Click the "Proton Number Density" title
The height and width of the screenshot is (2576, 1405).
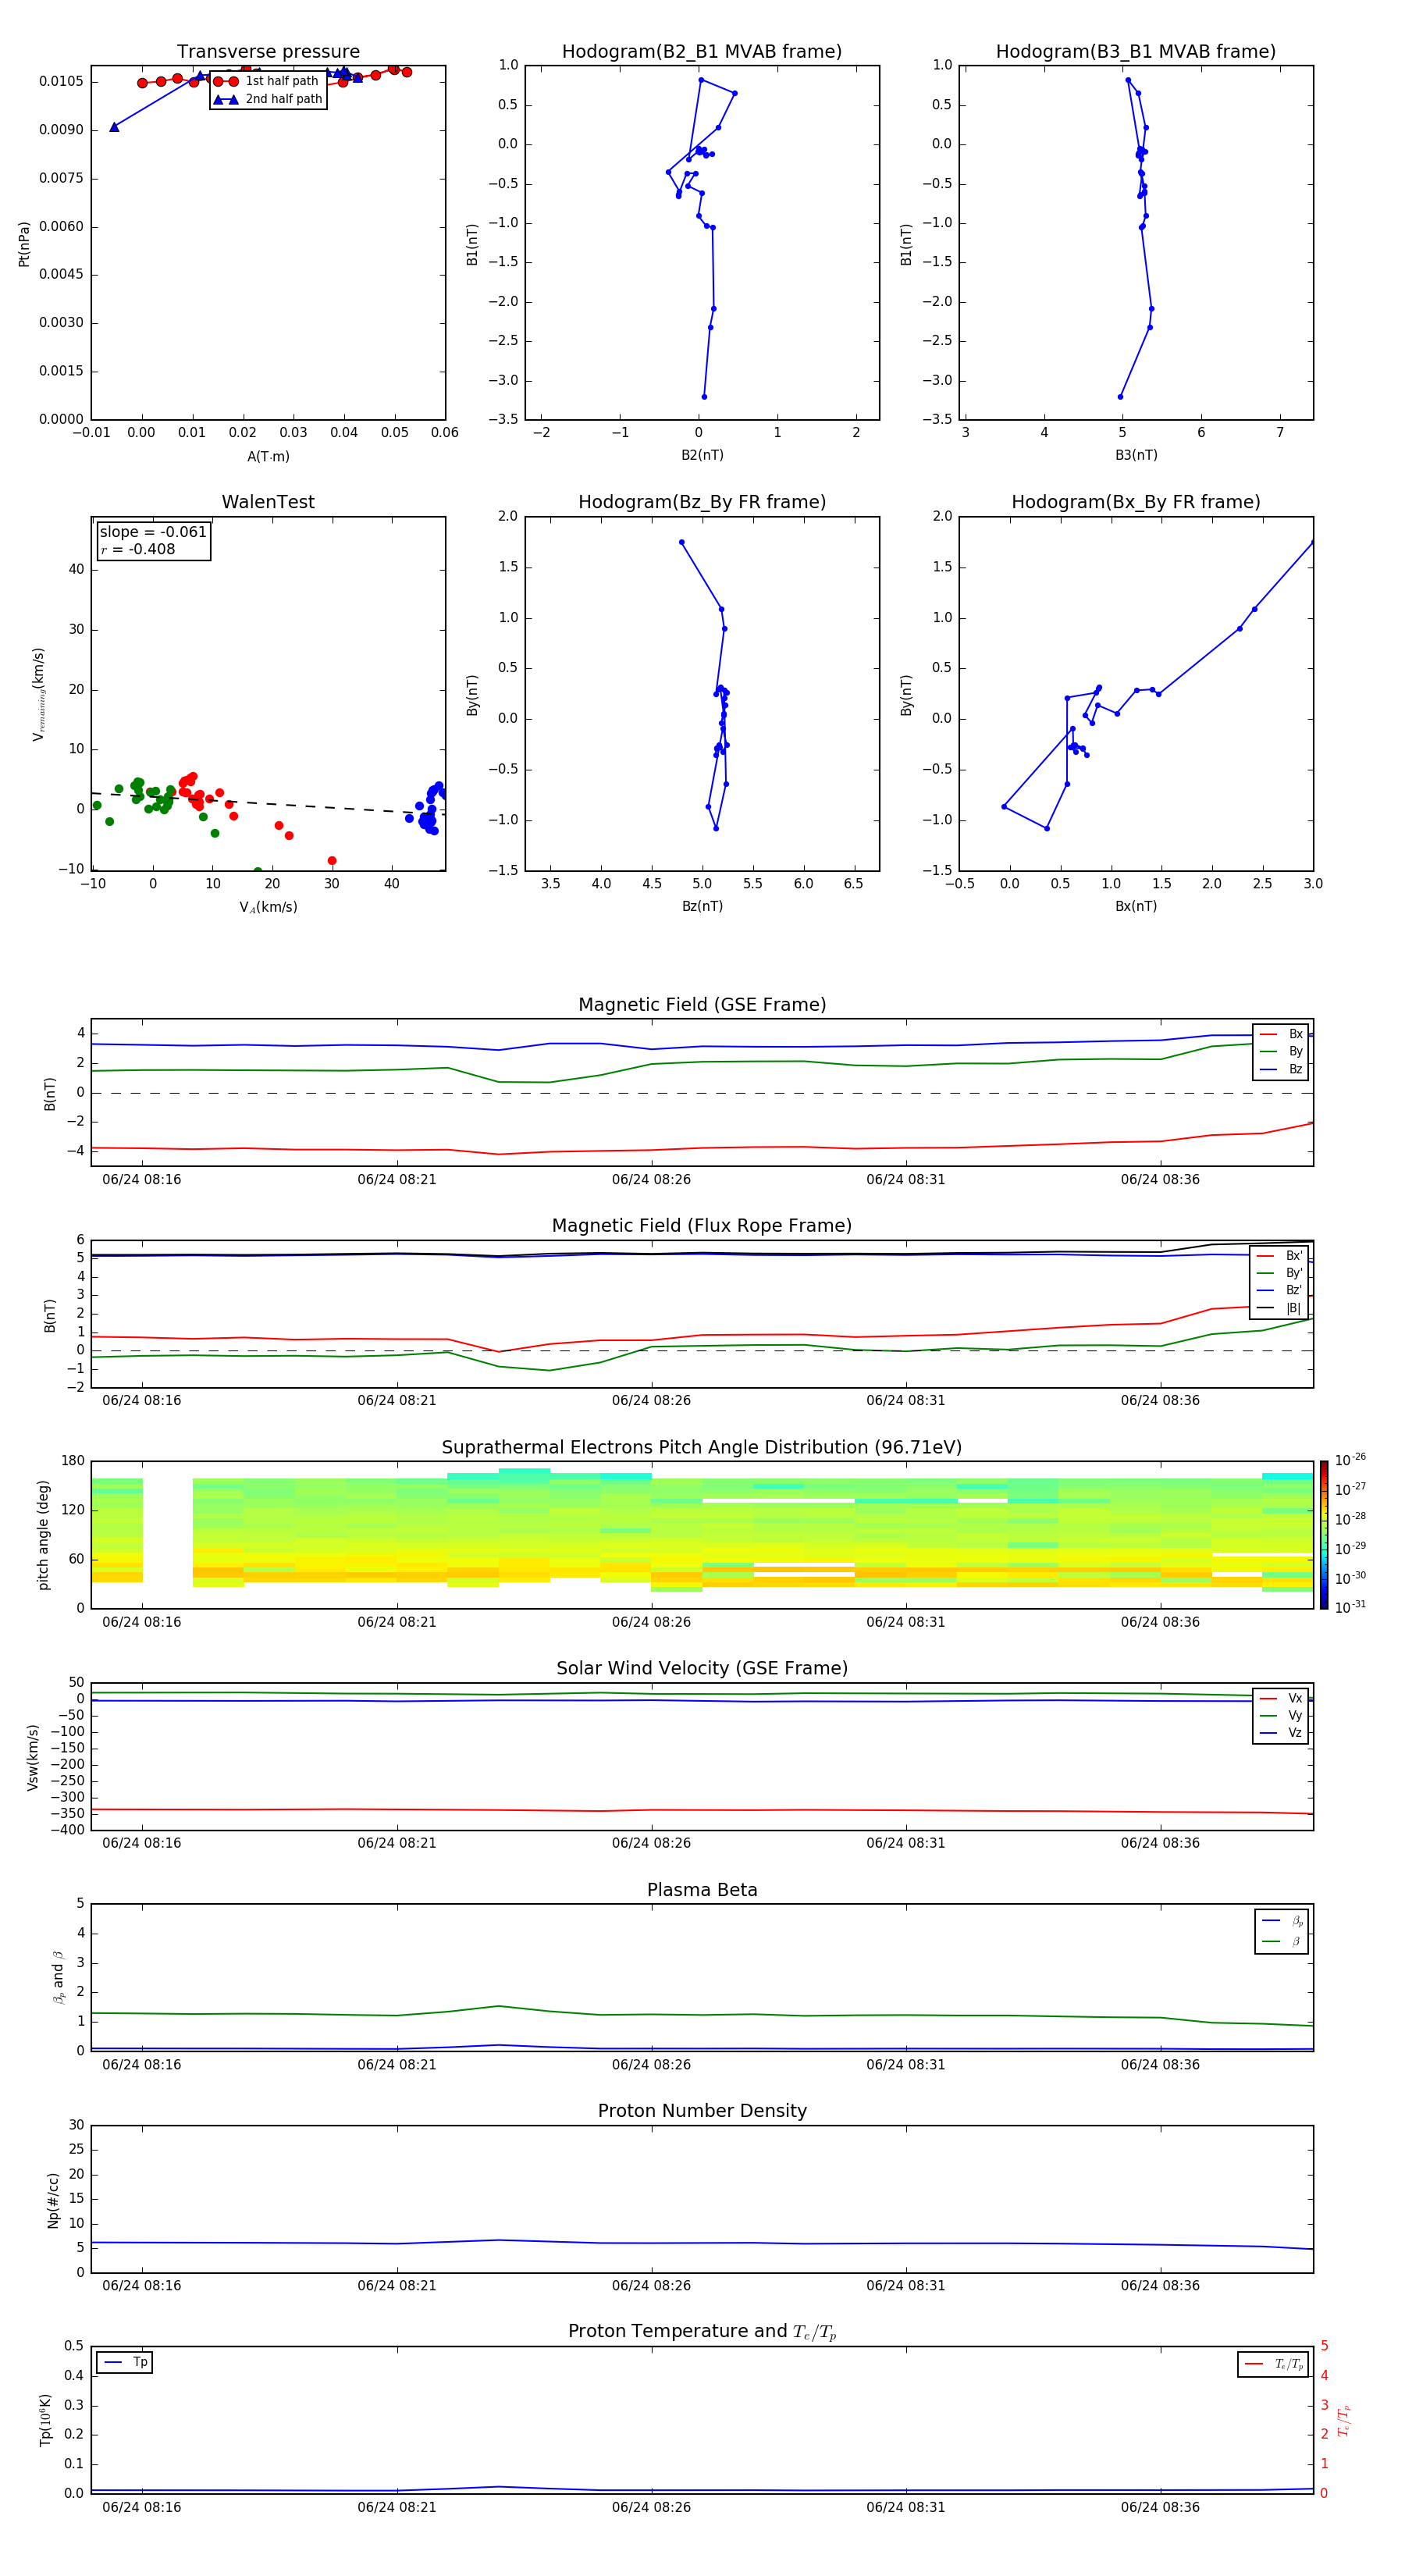point(702,2112)
